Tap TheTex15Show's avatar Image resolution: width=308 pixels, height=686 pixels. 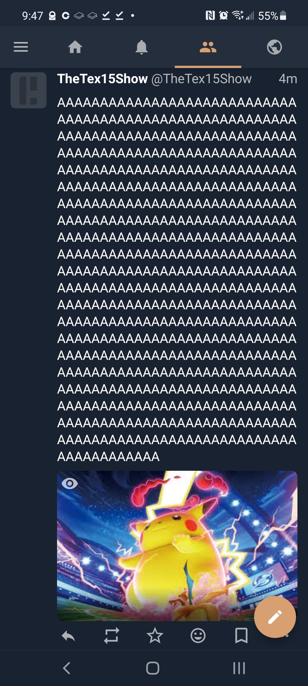(x=29, y=90)
